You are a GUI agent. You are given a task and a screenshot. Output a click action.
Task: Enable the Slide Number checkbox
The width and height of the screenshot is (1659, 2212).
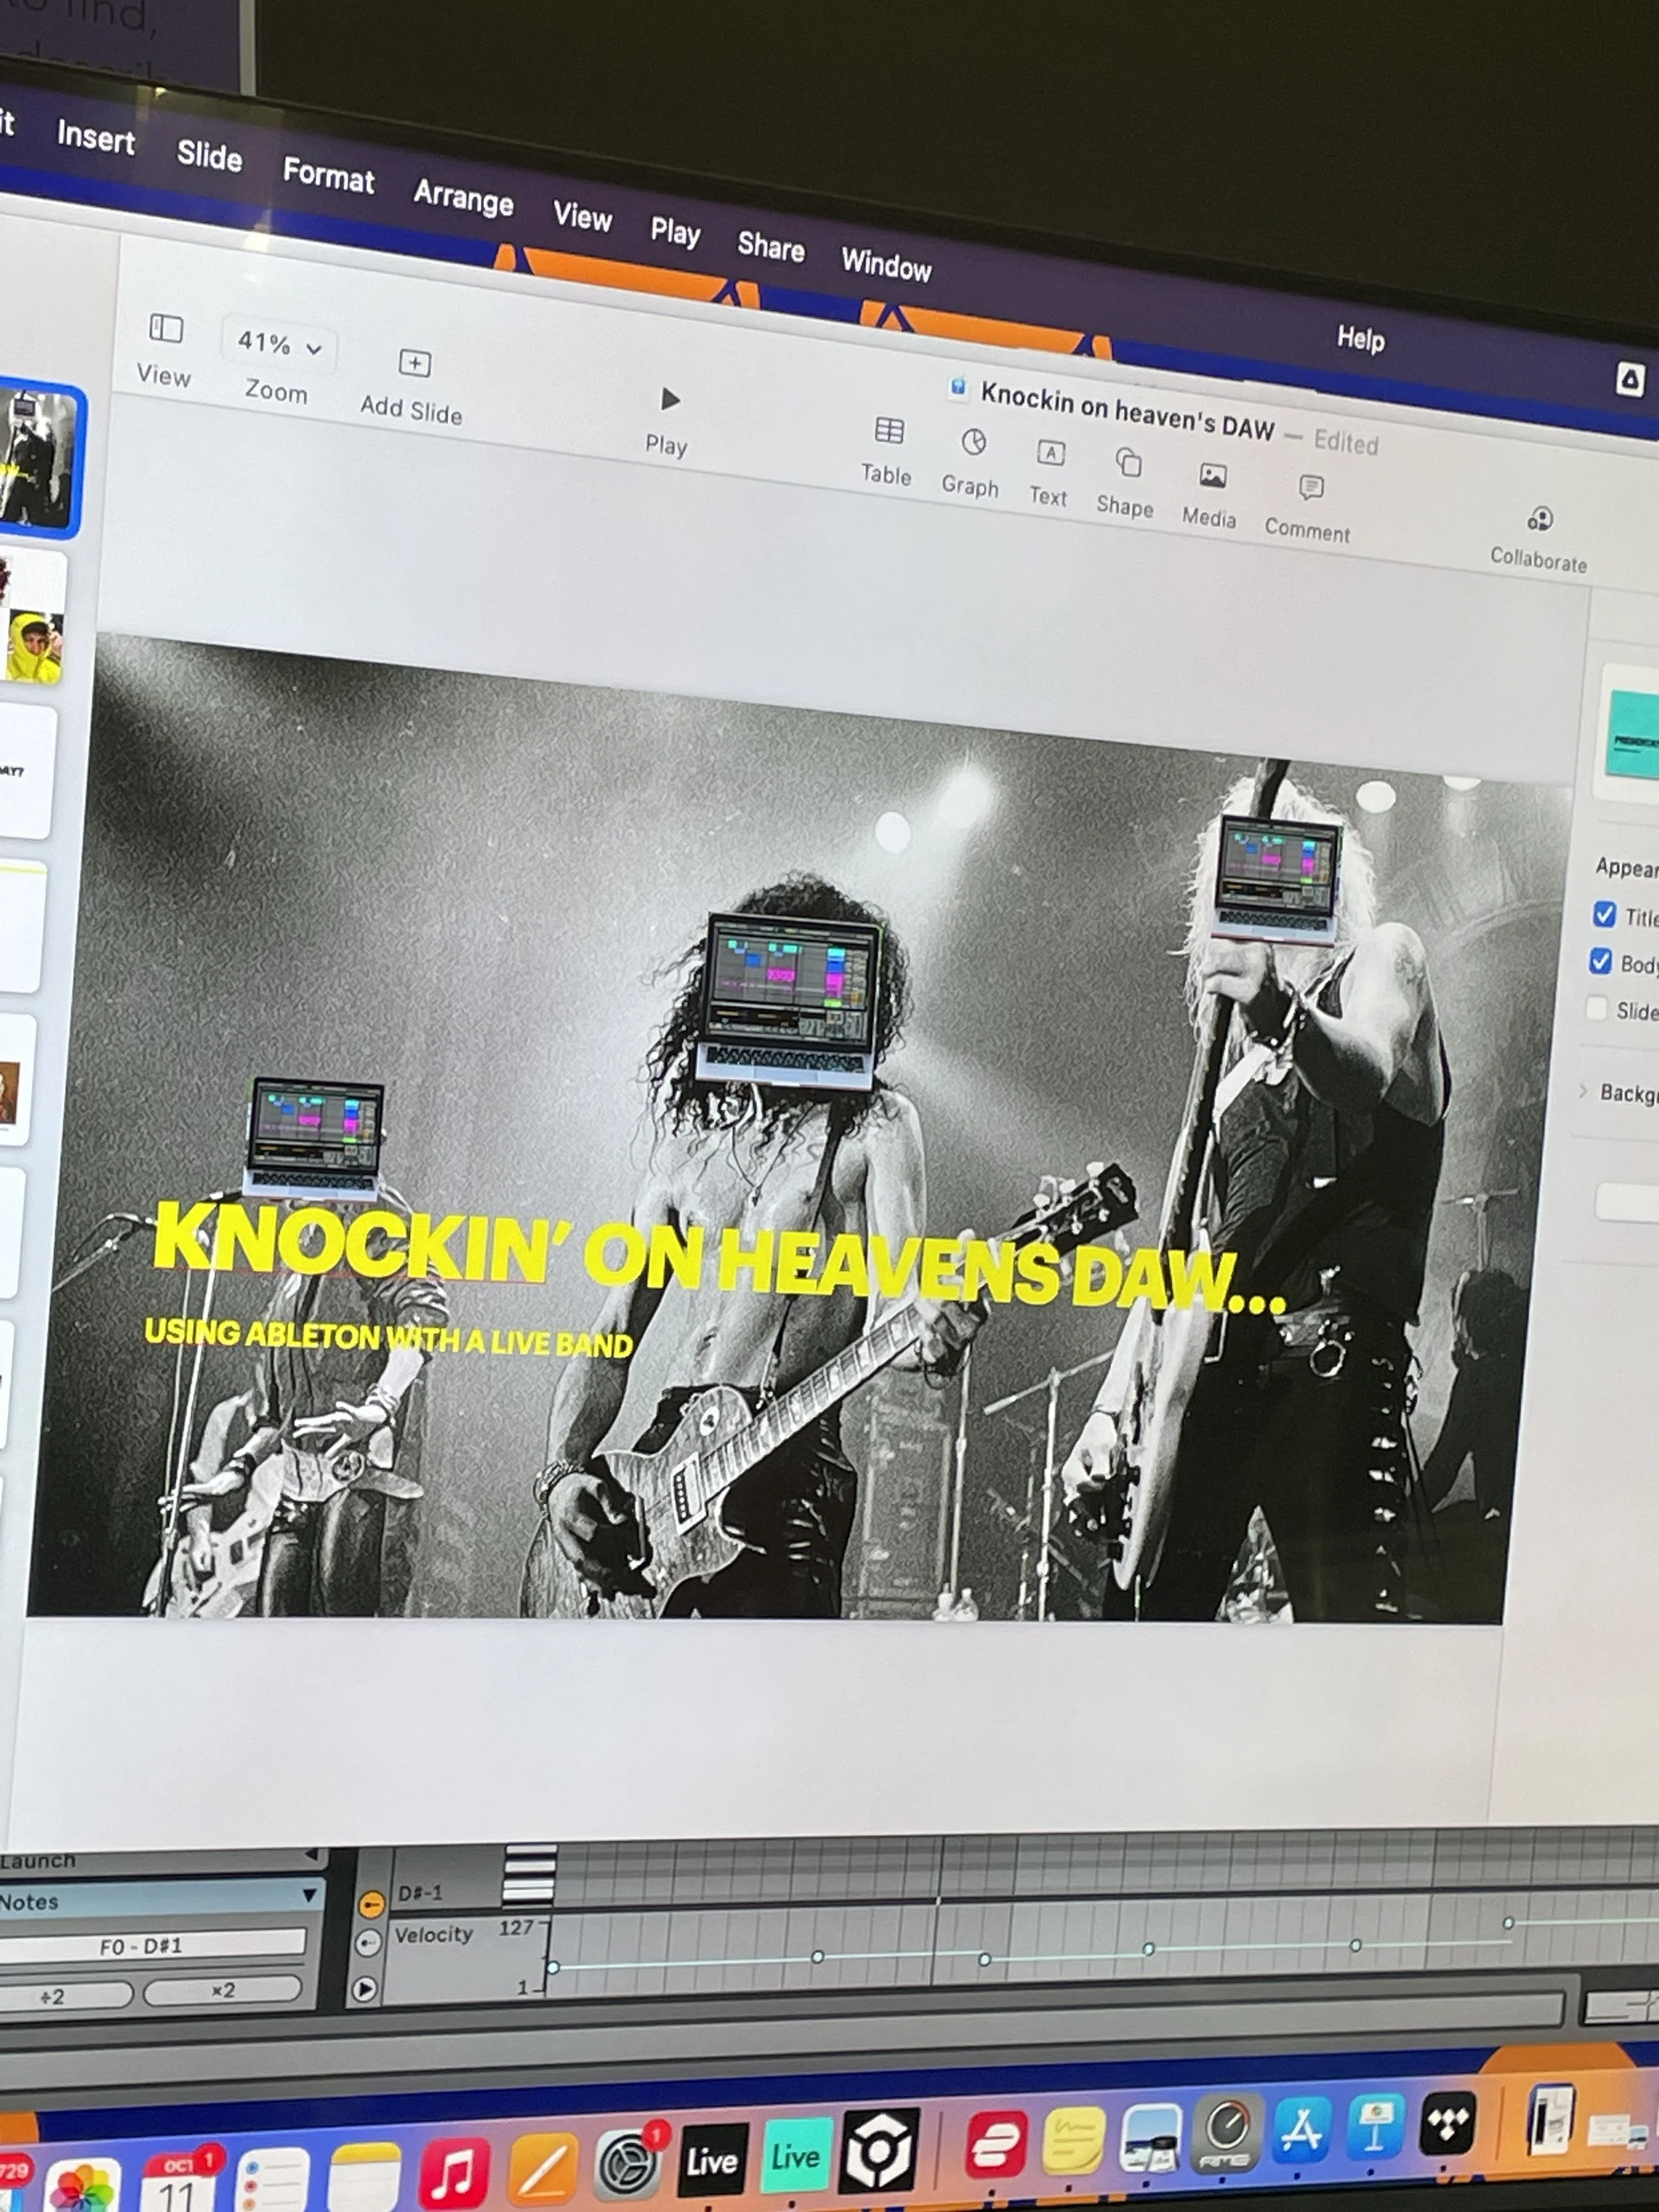point(1597,1008)
